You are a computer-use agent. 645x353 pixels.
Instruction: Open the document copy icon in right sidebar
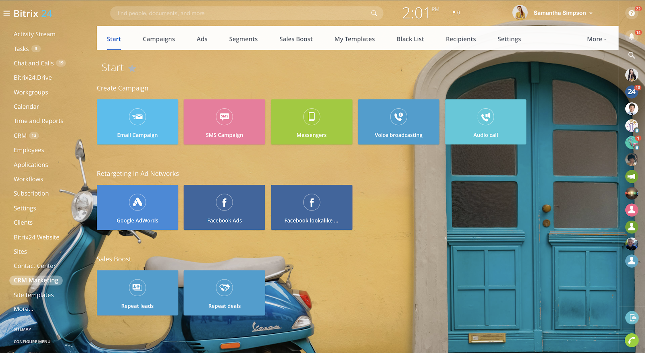click(x=632, y=318)
